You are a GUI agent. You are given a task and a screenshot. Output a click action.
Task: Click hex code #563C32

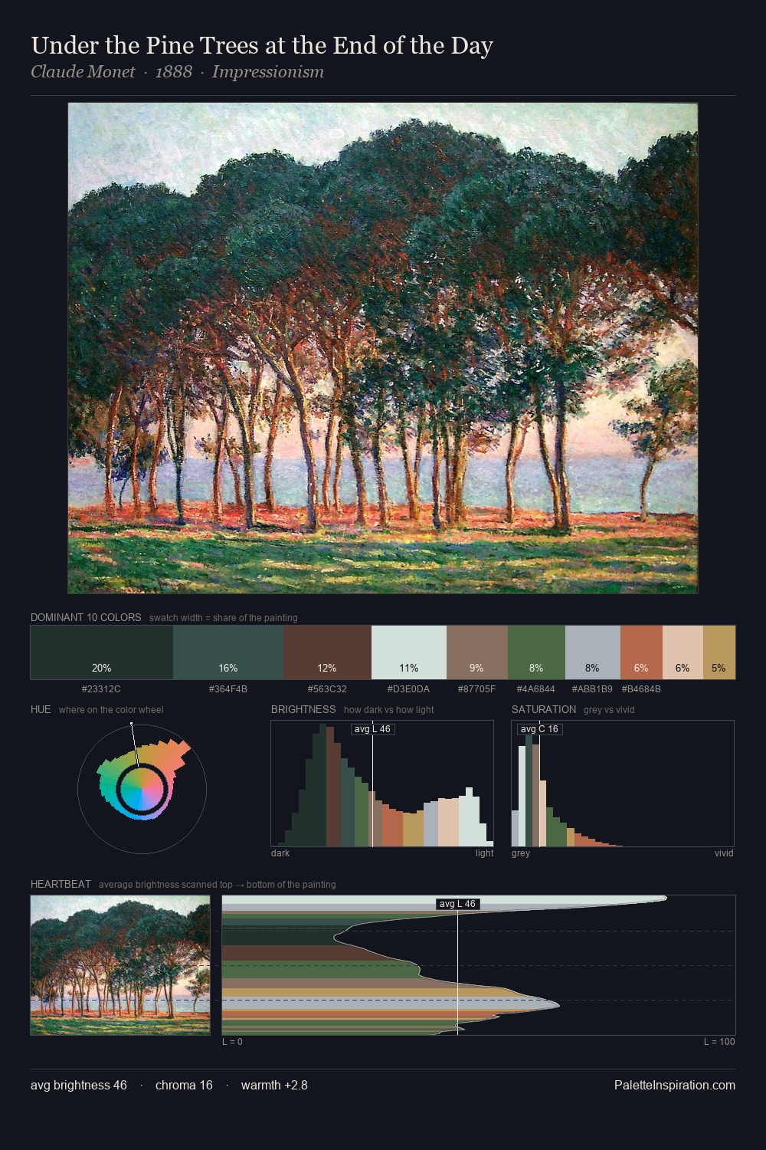click(327, 689)
